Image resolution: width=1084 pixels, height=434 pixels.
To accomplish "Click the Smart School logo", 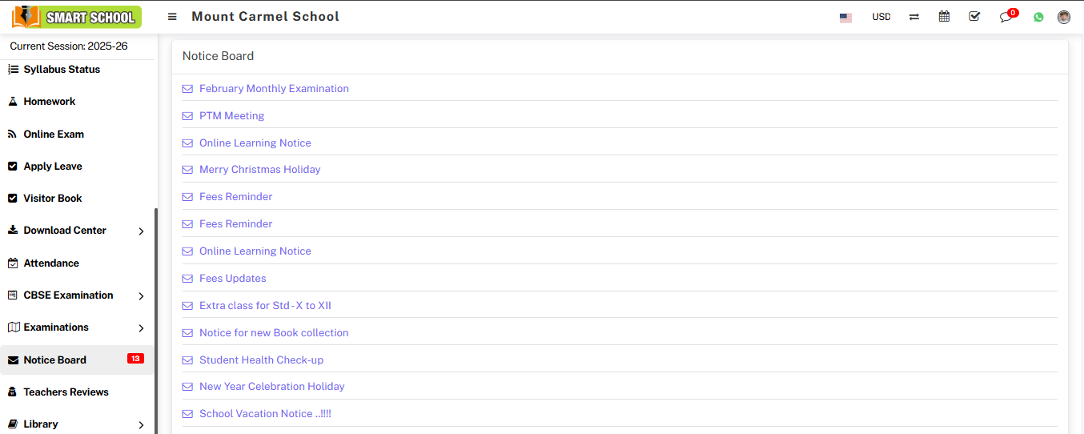I will click(x=77, y=17).
